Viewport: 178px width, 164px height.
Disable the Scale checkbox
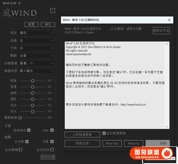(x=52, y=130)
